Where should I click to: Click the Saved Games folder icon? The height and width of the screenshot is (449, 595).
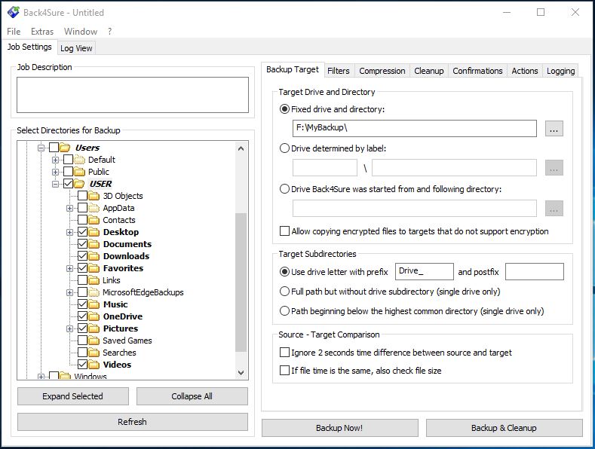(x=94, y=341)
